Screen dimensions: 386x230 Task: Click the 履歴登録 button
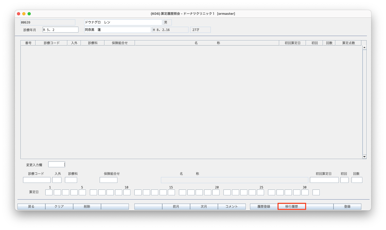pyautogui.click(x=264, y=206)
